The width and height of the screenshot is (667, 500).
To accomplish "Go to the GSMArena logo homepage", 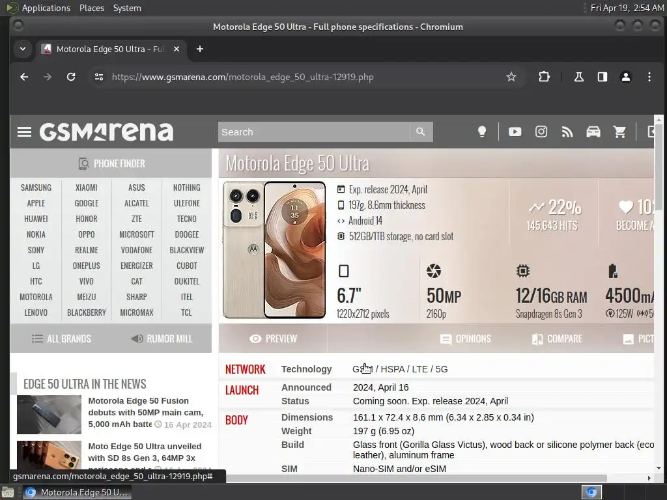I will click(x=106, y=132).
